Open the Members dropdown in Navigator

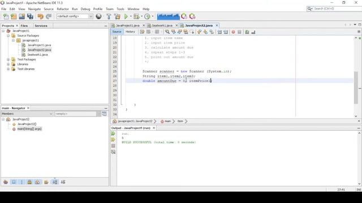point(27,114)
